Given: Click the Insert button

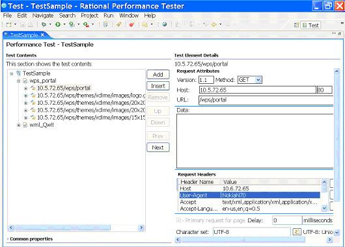Looking at the screenshot, I should click(158, 86).
